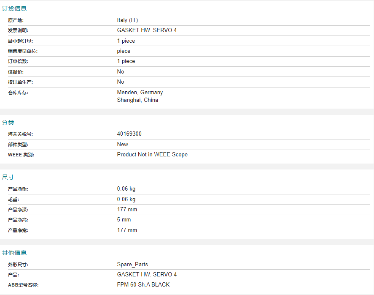
Task: Click the Spare_Parts value
Action: click(132, 265)
